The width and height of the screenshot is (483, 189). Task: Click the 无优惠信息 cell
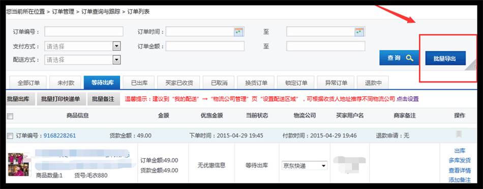212,165
